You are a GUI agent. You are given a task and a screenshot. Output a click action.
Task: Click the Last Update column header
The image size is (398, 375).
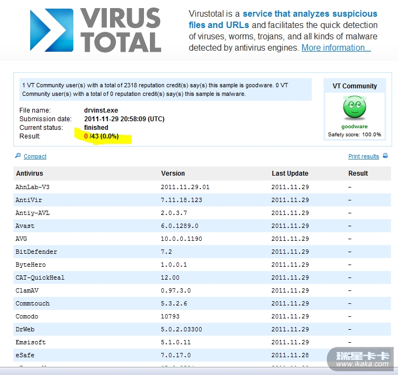coord(290,173)
